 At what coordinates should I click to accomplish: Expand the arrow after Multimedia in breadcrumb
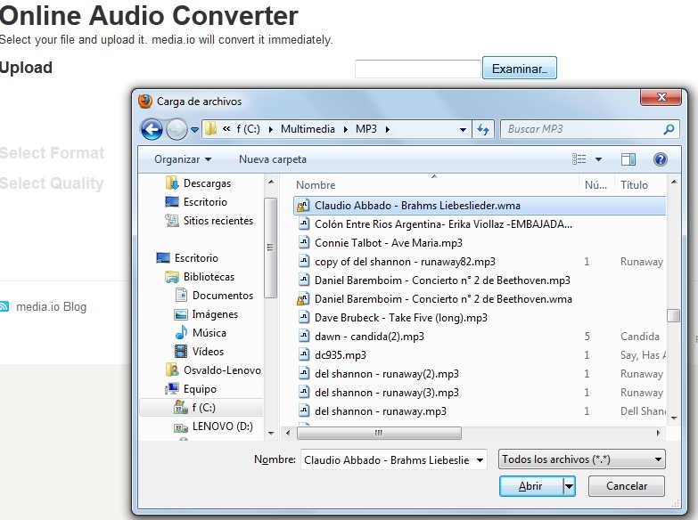346,129
